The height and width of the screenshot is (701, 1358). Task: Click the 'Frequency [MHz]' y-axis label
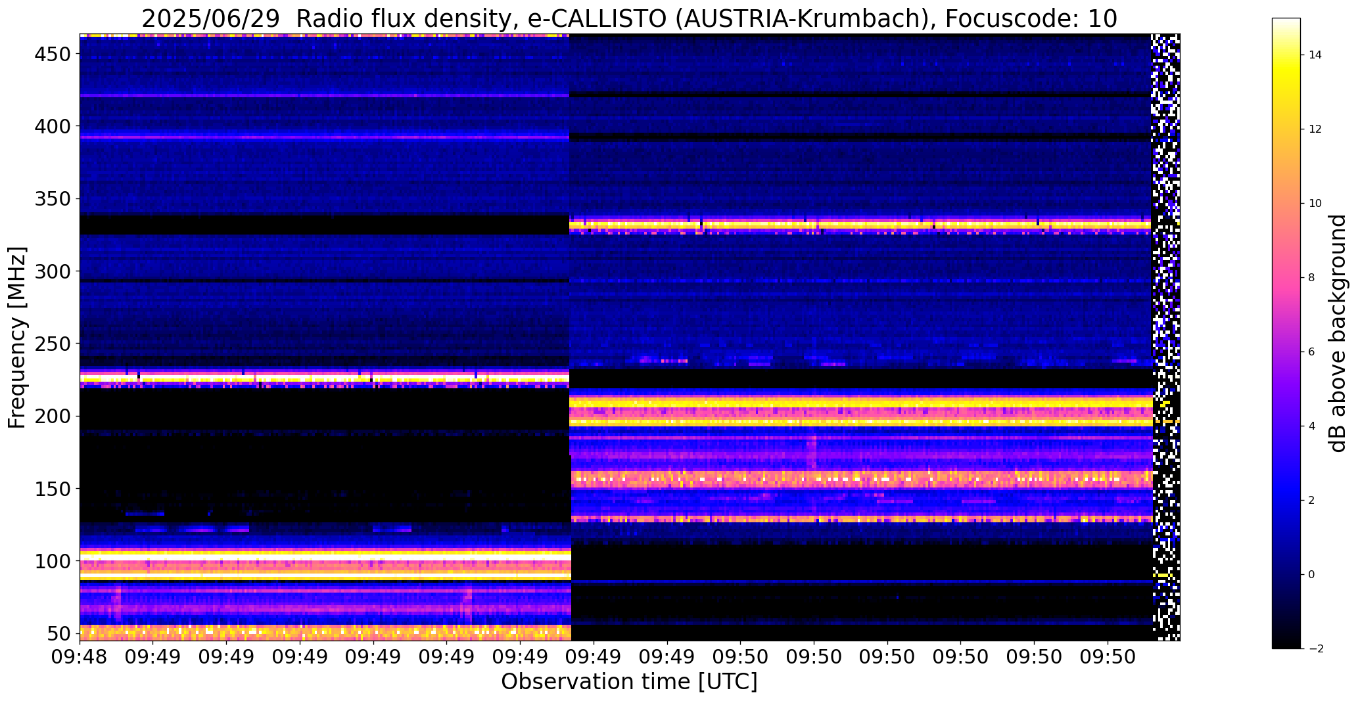pos(16,338)
